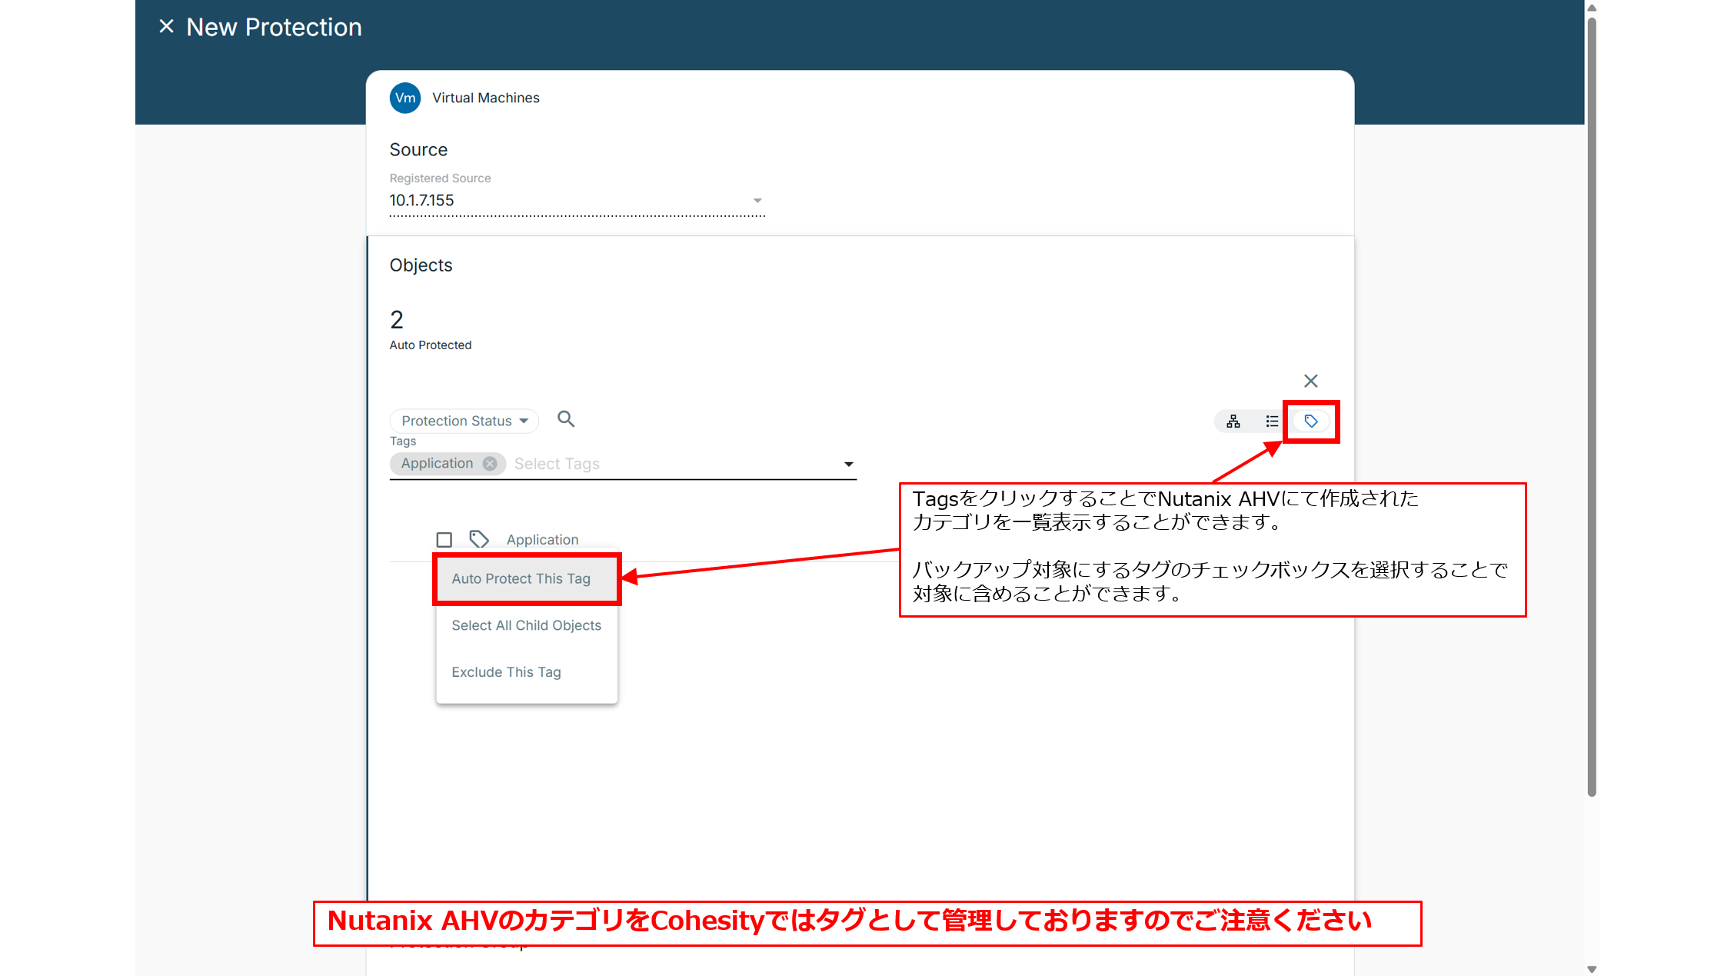Click the Vm Virtual Machines icon
The height and width of the screenshot is (976, 1734).
(x=405, y=98)
